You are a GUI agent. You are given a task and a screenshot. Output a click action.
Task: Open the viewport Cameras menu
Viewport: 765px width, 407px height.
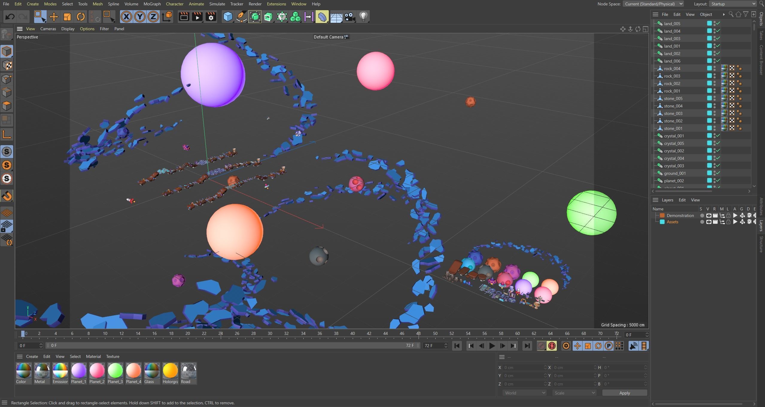(48, 29)
